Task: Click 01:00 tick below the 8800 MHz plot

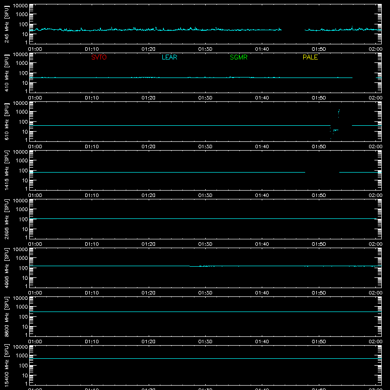Action: (x=35, y=342)
